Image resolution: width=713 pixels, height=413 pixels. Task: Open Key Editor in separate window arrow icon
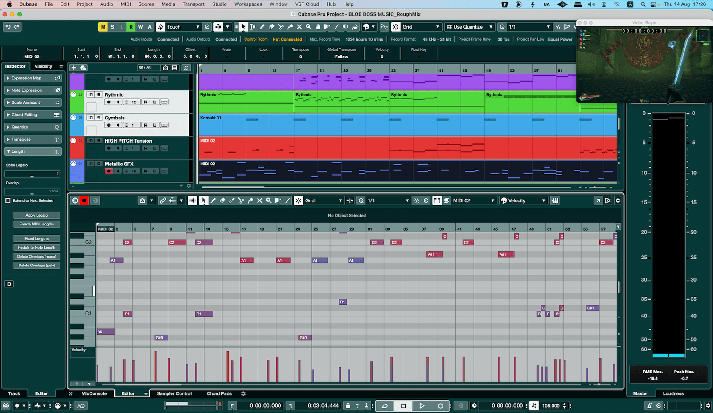pos(598,200)
